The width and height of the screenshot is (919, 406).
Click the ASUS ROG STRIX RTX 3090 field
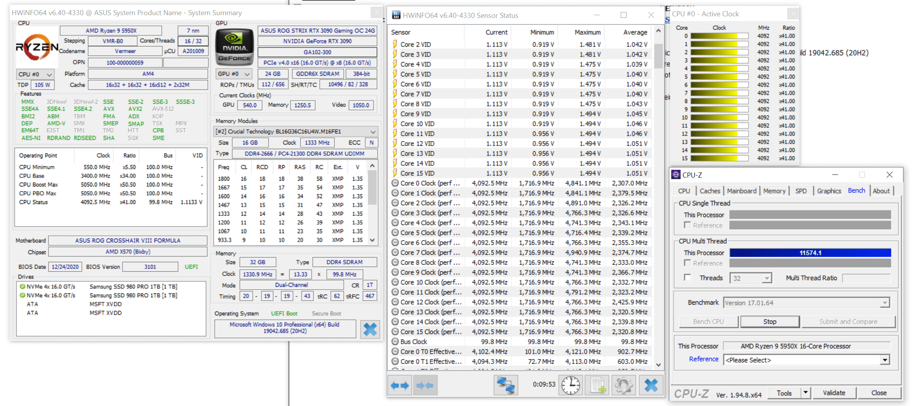[x=317, y=31]
